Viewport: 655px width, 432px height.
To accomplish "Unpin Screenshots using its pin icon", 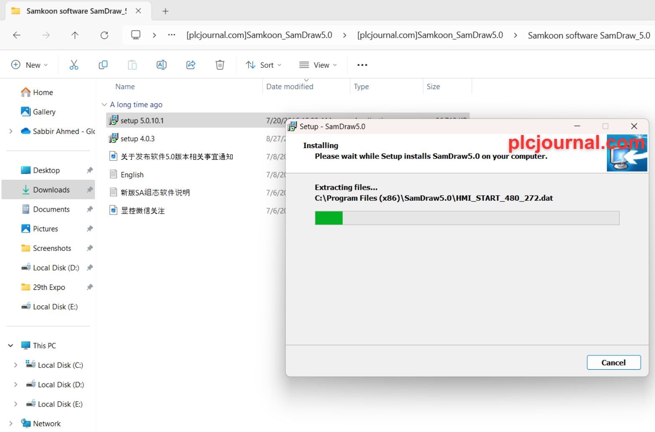I will (x=89, y=248).
